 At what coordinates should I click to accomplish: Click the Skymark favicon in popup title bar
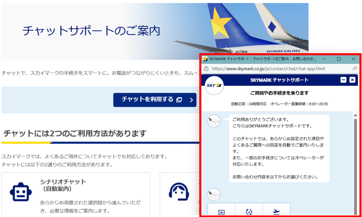click(x=205, y=59)
